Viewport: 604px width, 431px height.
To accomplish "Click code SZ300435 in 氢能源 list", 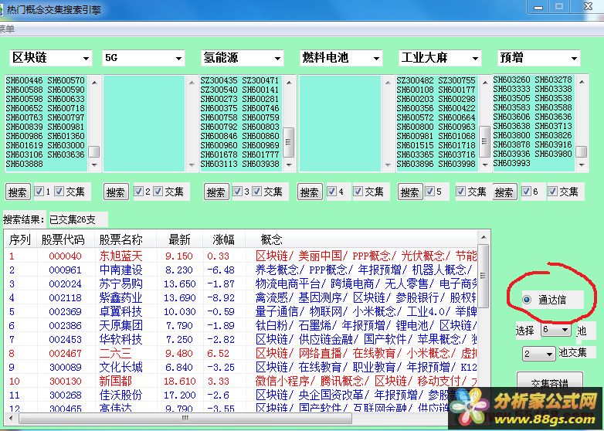I will click(x=219, y=80).
